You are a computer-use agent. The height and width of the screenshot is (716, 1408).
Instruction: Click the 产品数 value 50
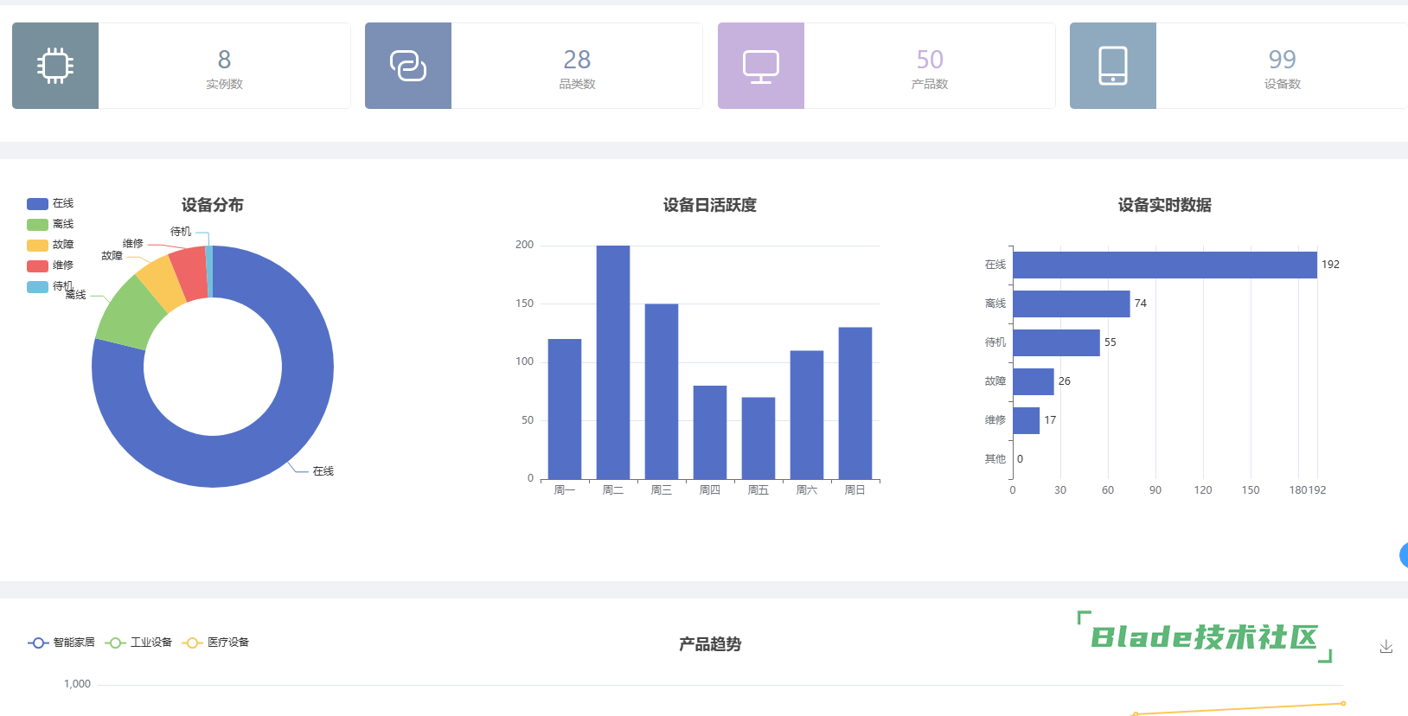[x=930, y=60]
